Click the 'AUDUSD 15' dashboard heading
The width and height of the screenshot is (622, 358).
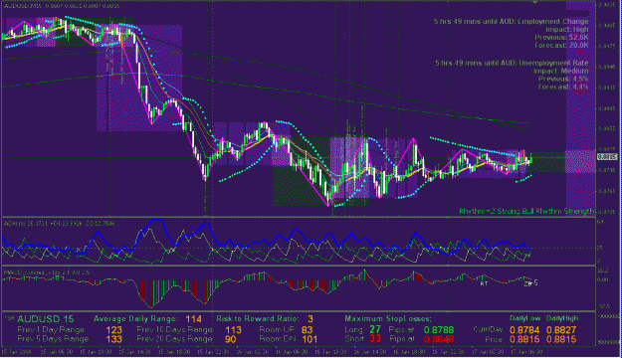(45, 319)
